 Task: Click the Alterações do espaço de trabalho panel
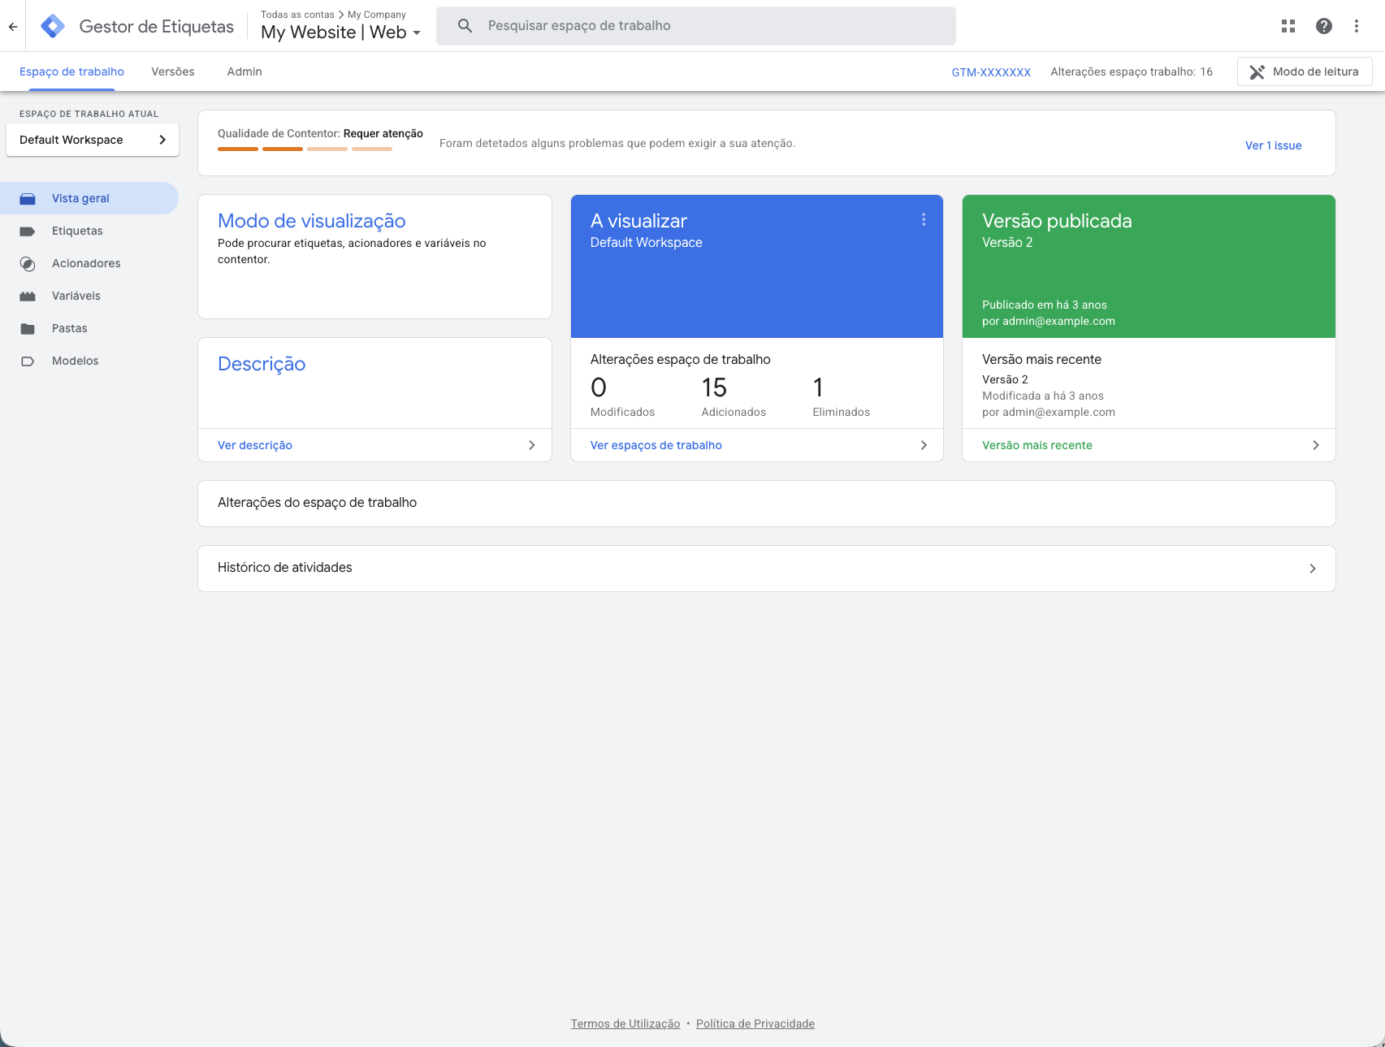[x=767, y=504]
